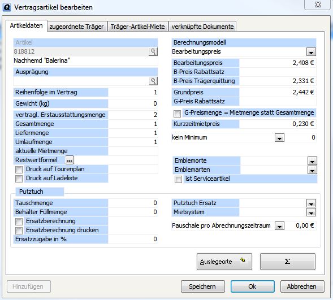Click the Speichern button
This screenshot has height=300, width=333.
click(x=203, y=286)
